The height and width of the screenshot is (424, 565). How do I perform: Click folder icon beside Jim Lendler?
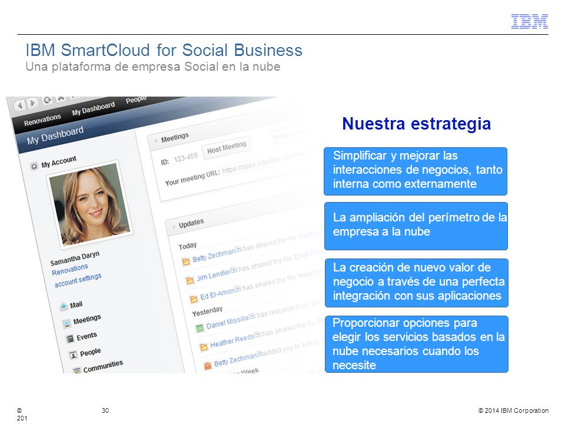190,280
